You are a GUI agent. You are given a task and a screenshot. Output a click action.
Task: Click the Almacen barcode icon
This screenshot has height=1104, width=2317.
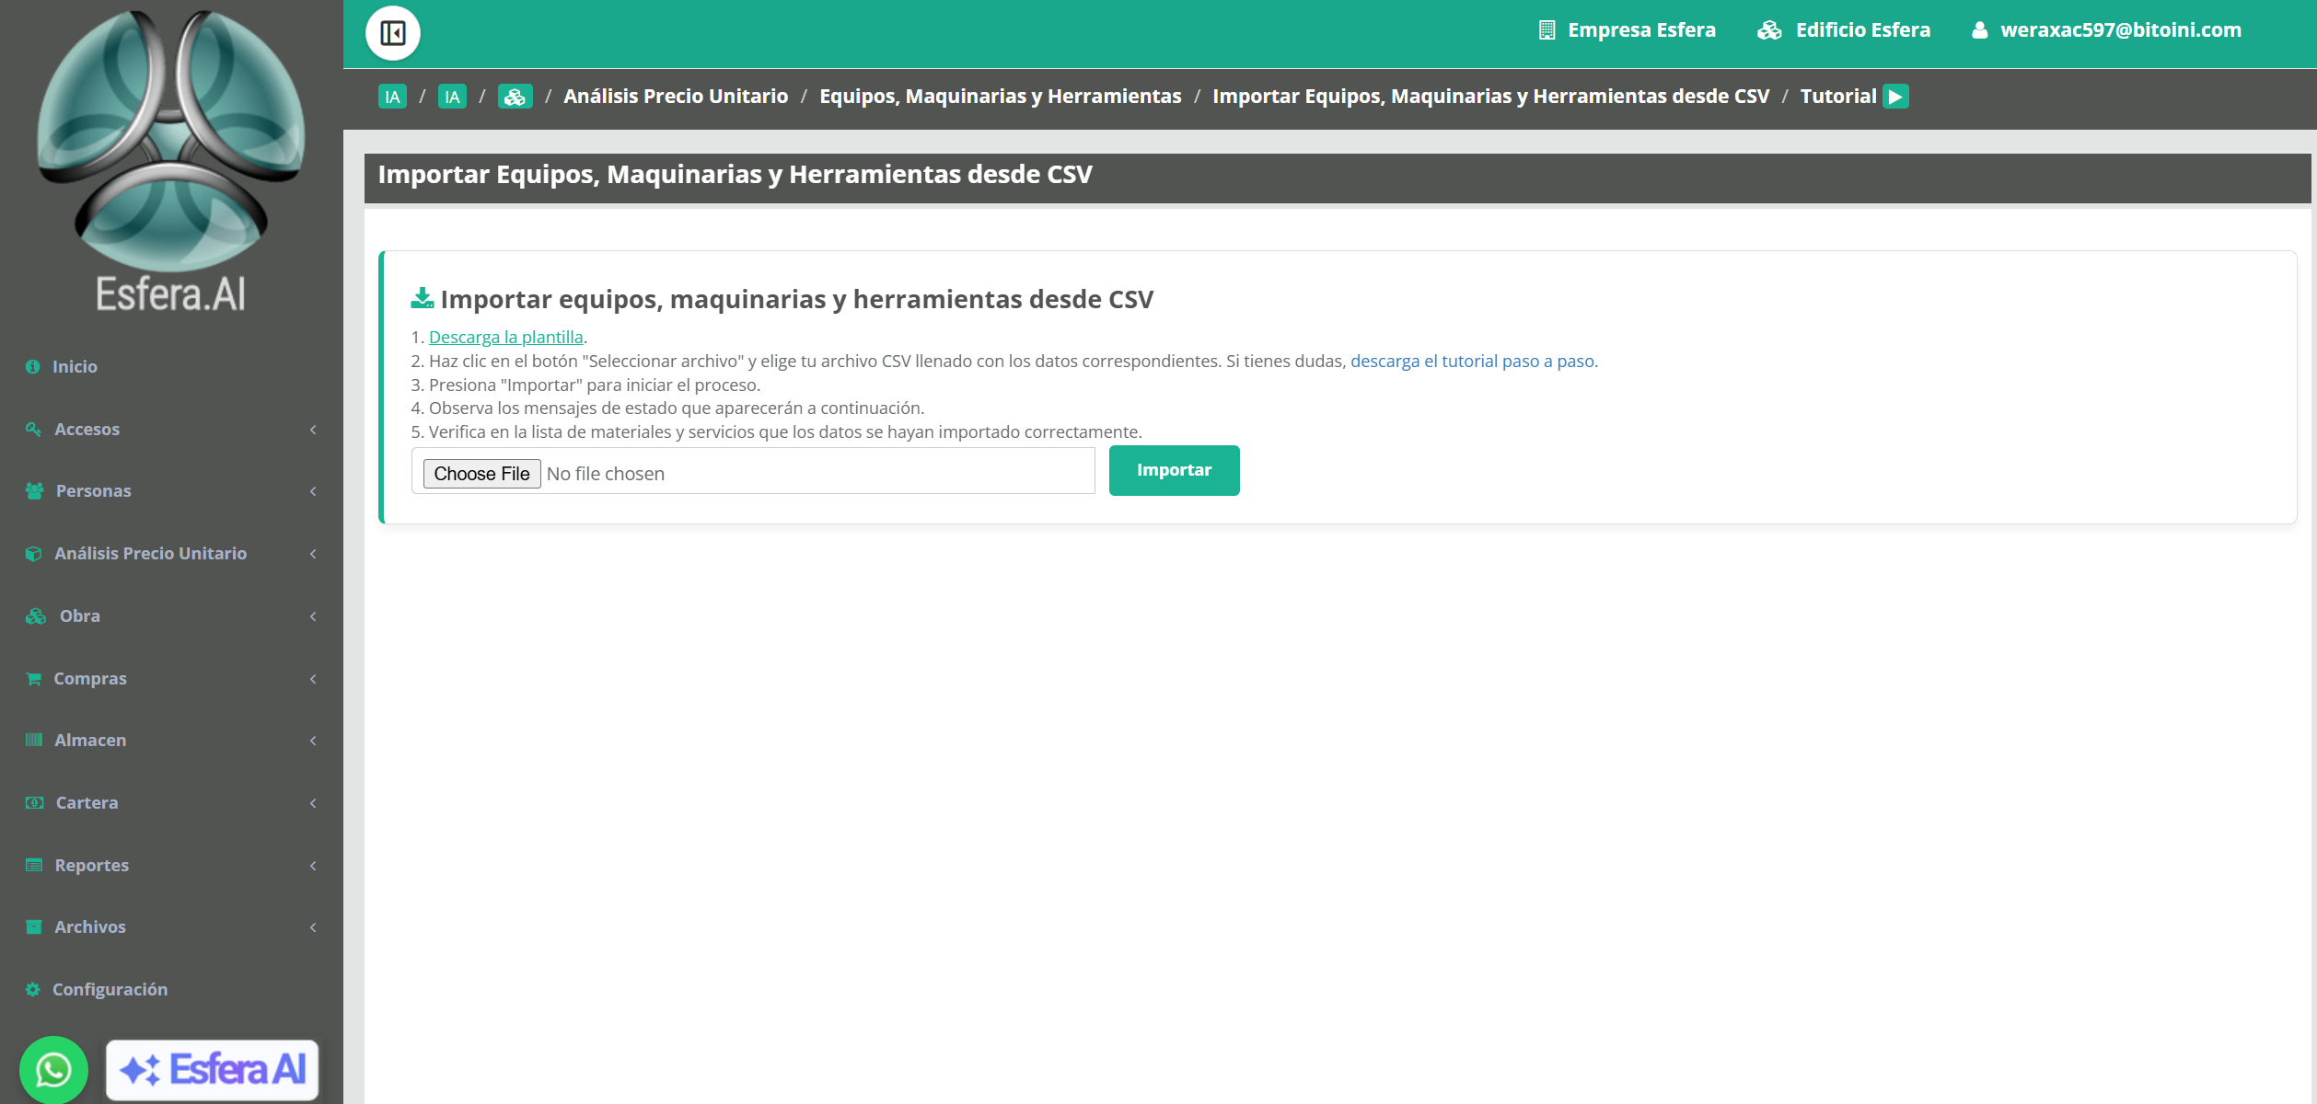click(34, 740)
